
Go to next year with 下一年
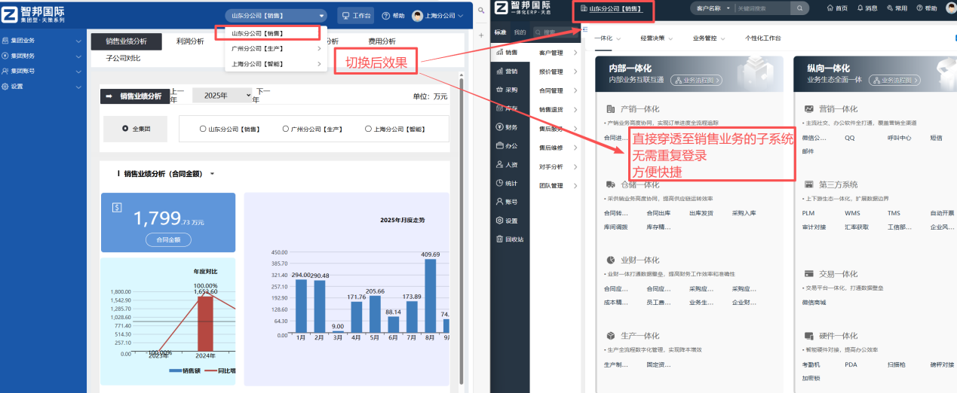tap(260, 96)
